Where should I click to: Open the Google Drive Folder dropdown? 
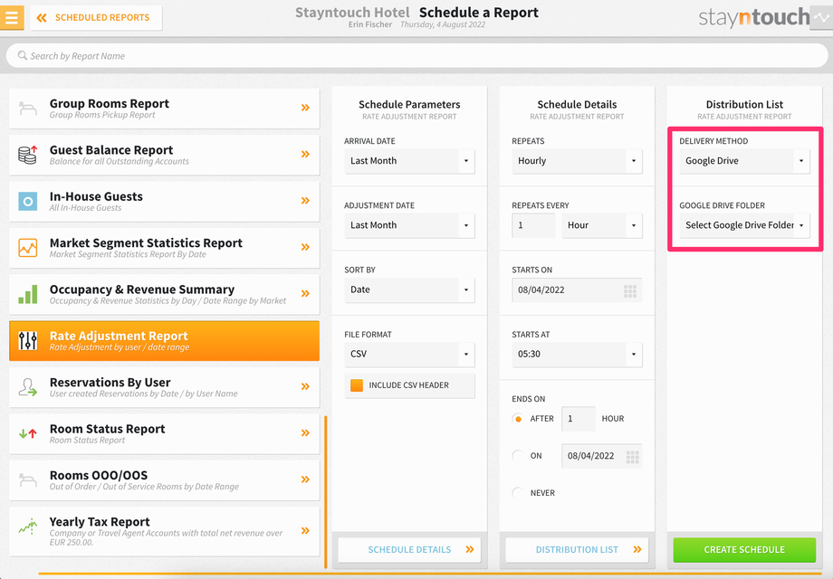click(744, 225)
